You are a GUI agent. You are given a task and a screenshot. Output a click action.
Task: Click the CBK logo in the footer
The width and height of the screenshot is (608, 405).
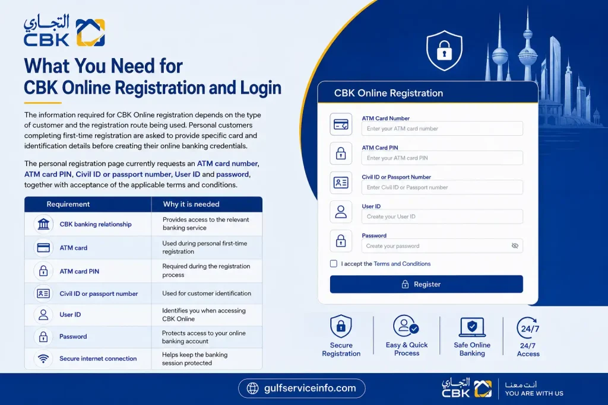[467, 388]
